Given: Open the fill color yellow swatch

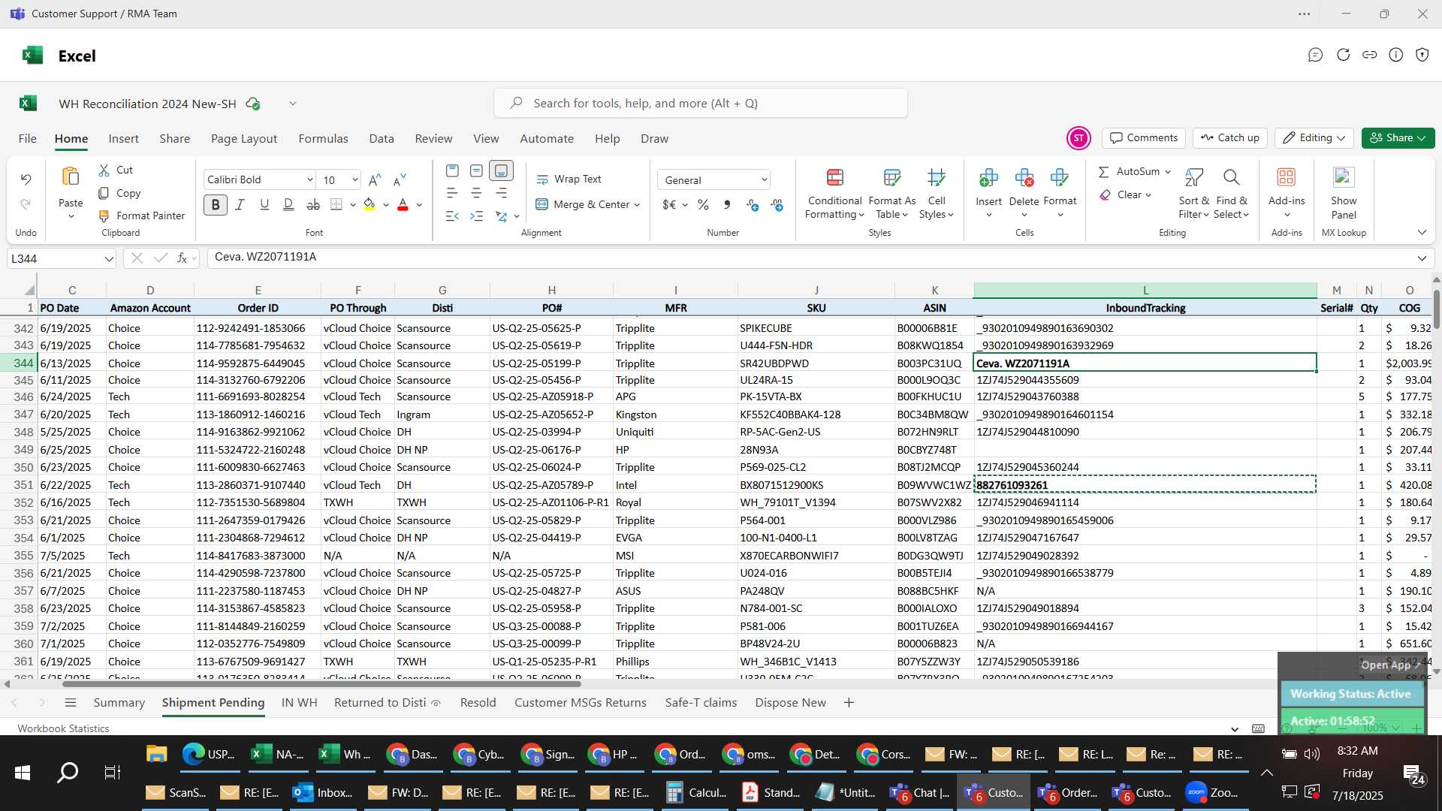Looking at the screenshot, I should pyautogui.click(x=369, y=205).
